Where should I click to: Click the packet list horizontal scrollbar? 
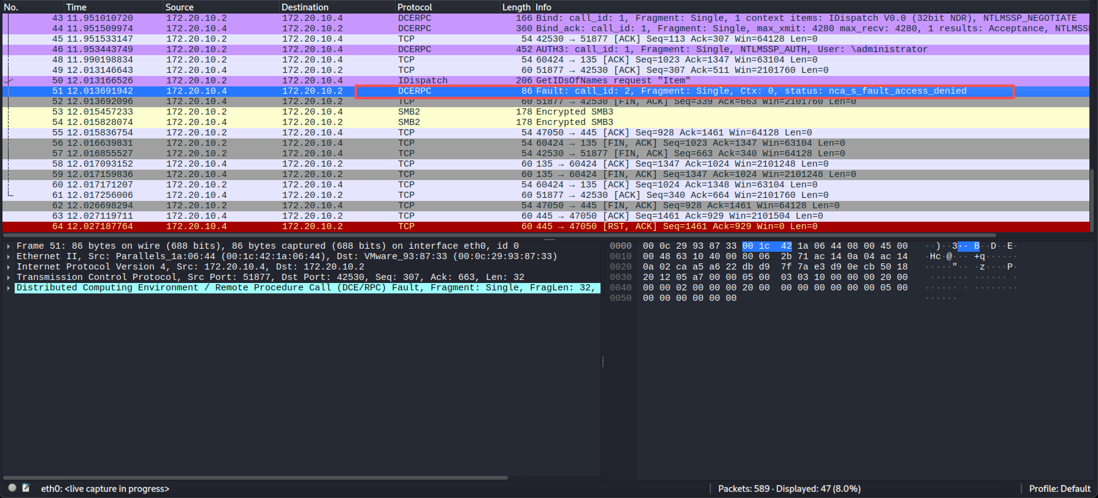(499, 235)
